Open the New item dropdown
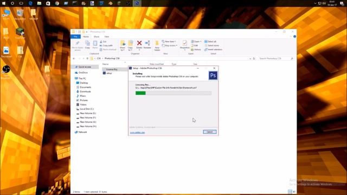Viewport: 347px width, 195px height. click(x=169, y=42)
